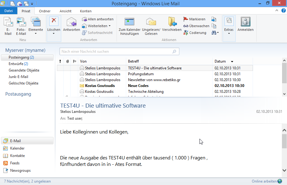Click the move-to-folder document icon beside Markieren
The height and width of the screenshot is (185, 287).
(x=214, y=19)
